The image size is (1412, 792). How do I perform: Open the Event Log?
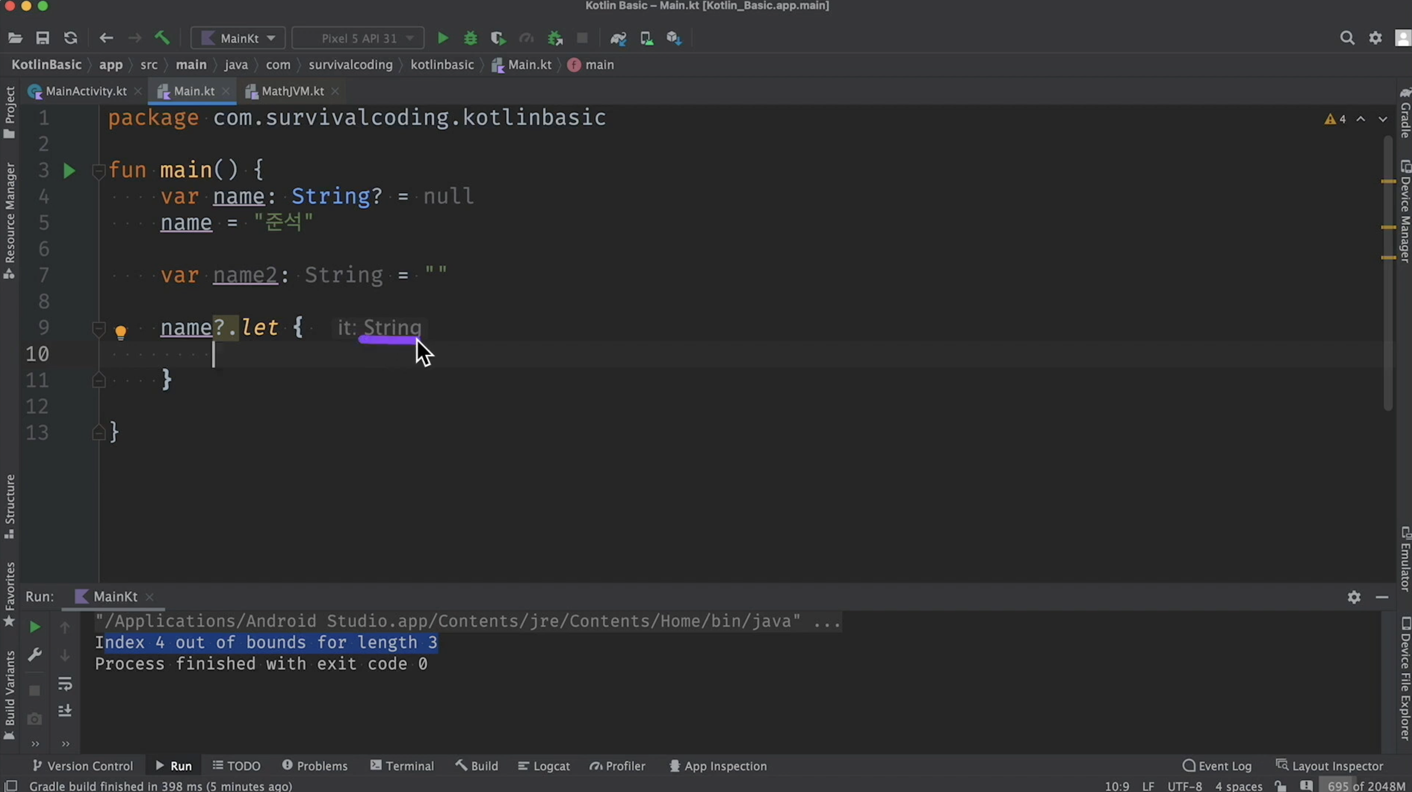coord(1217,766)
